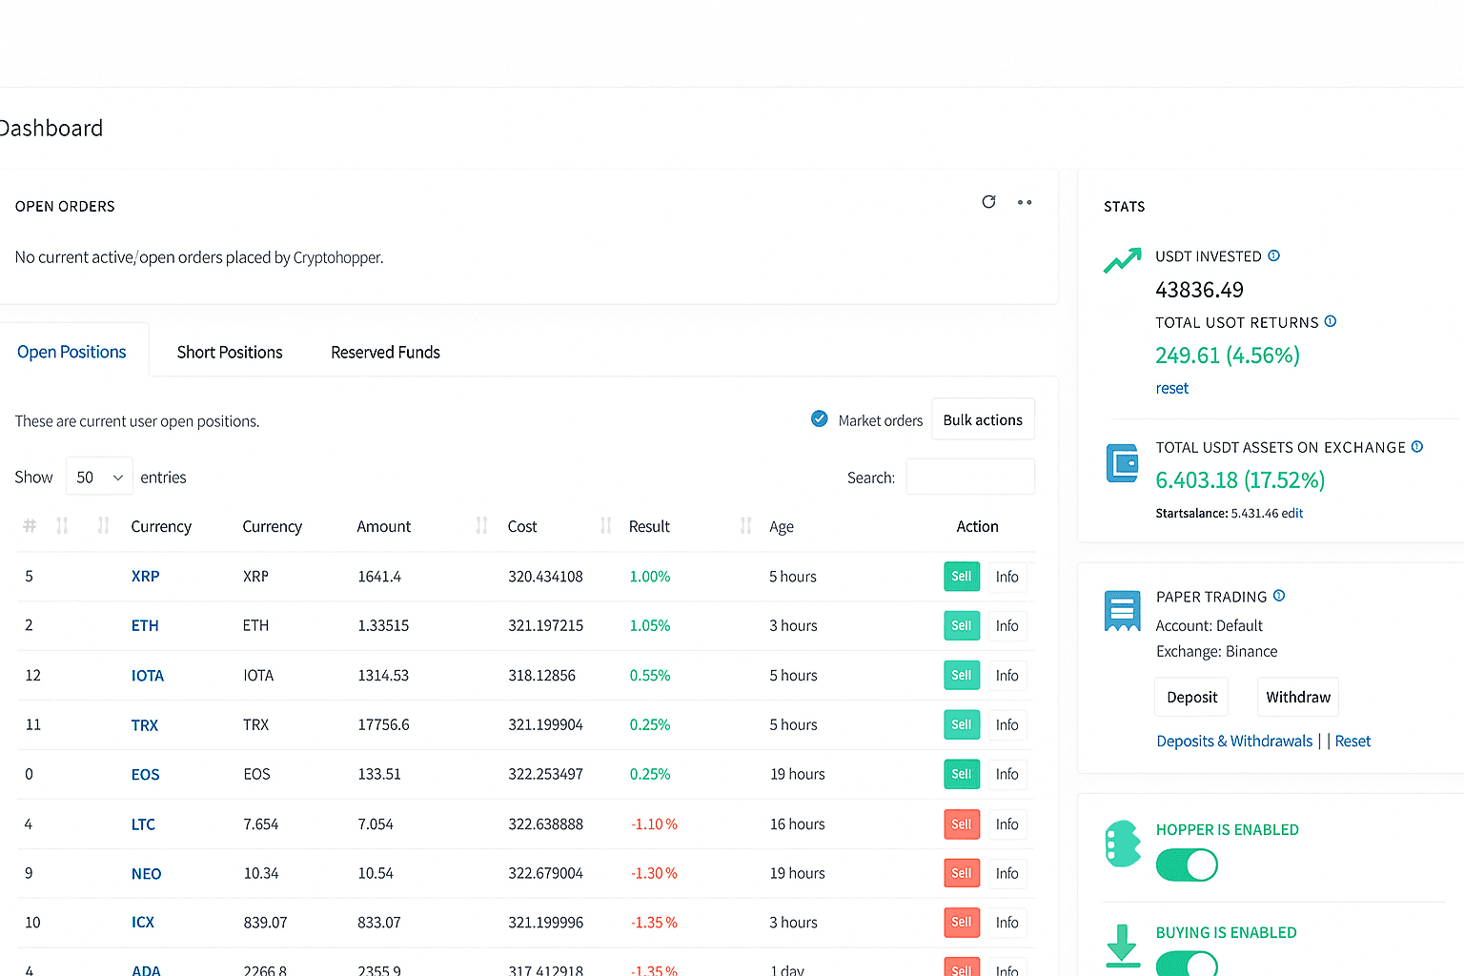Click Reset link under paper trading
1464x976 pixels.
click(1352, 741)
